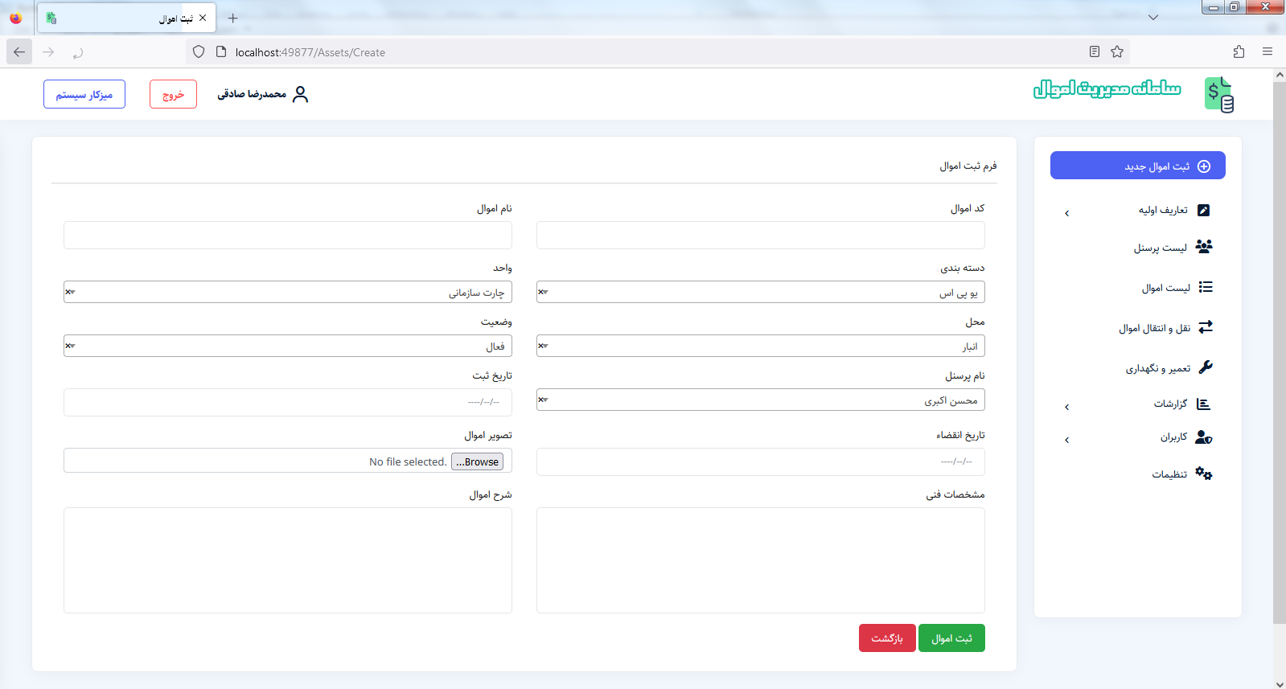The width and height of the screenshot is (1286, 689).
Task: Click the خروج logout button
Action: point(173,95)
